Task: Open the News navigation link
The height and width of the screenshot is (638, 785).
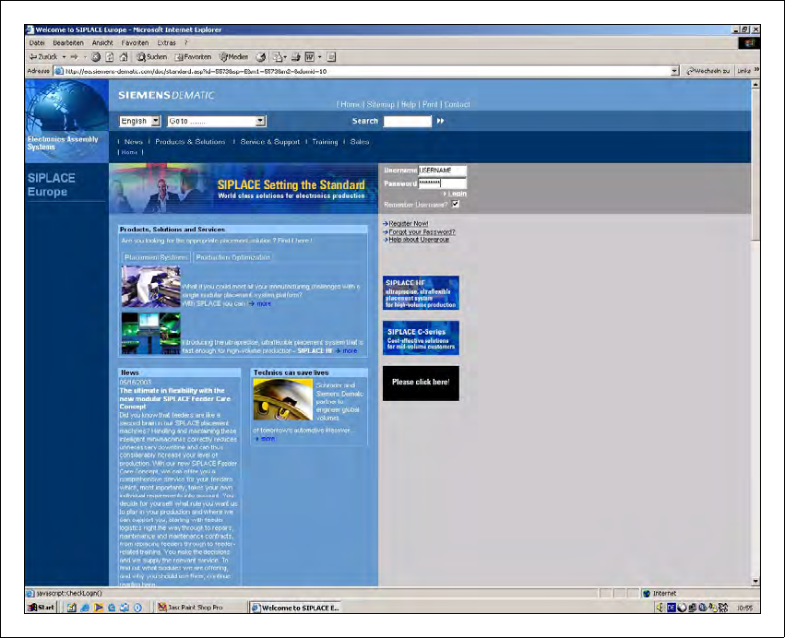Action: point(133,142)
